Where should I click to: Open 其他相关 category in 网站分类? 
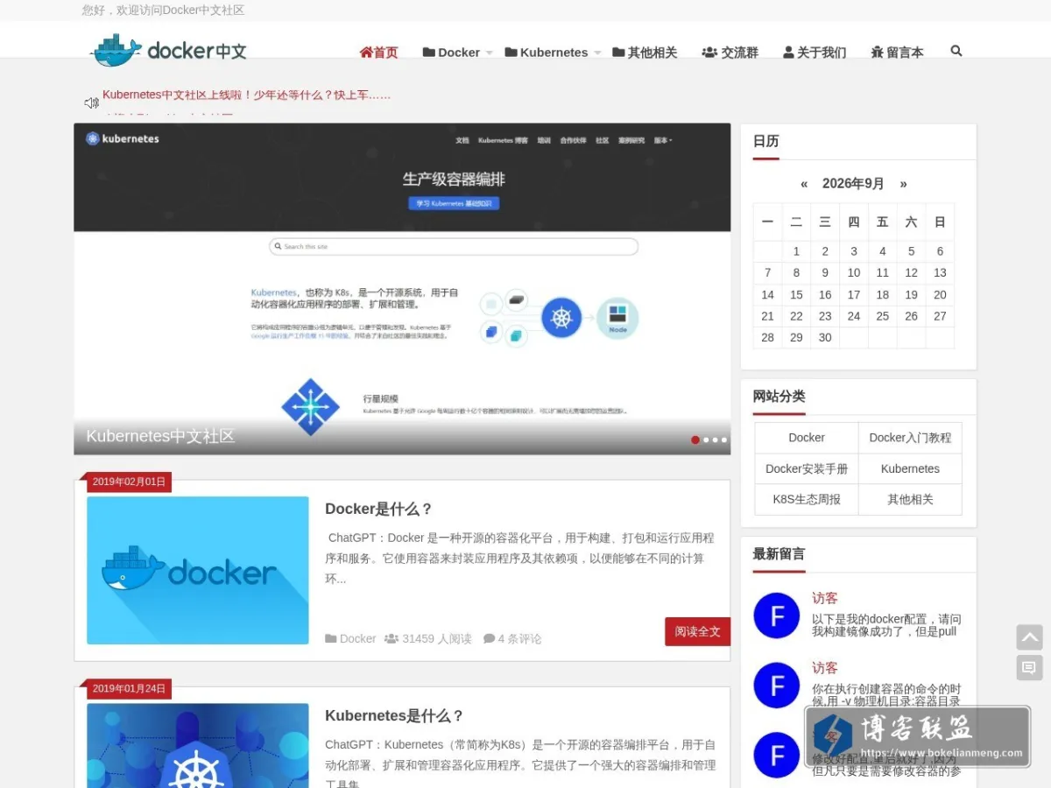click(910, 499)
